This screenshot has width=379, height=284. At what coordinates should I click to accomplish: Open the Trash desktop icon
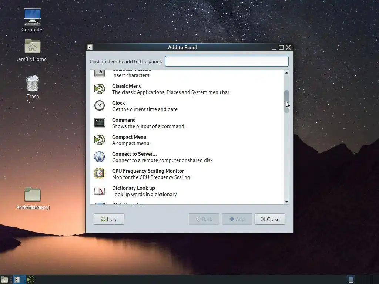pos(33,83)
